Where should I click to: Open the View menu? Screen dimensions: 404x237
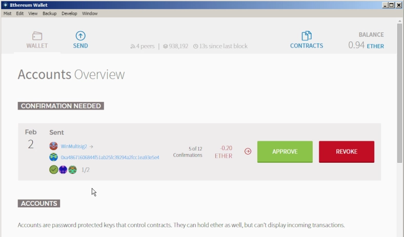pyautogui.click(x=33, y=13)
